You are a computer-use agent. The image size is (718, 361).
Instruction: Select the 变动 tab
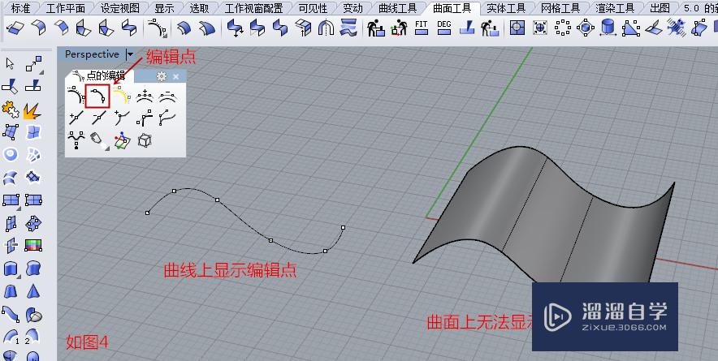[353, 8]
